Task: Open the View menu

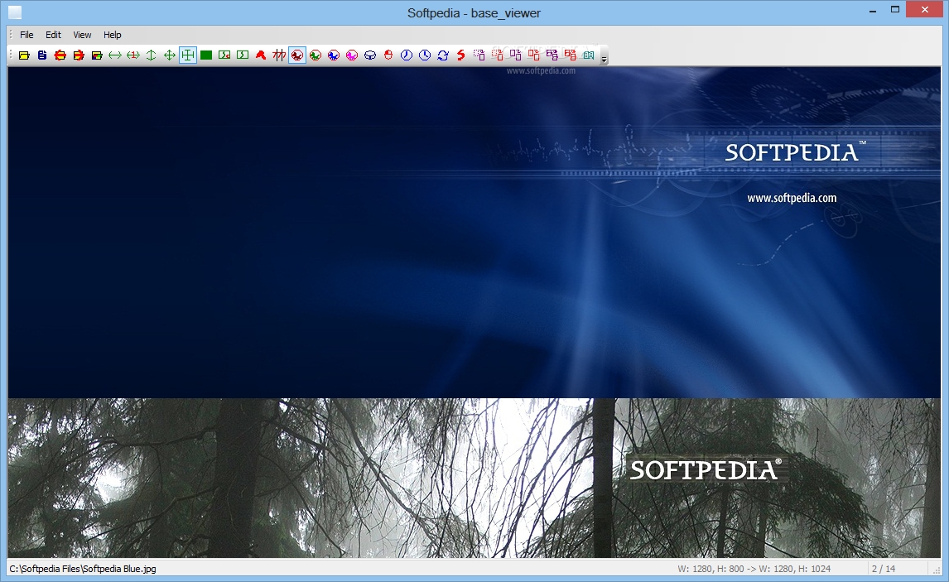Action: [x=82, y=35]
